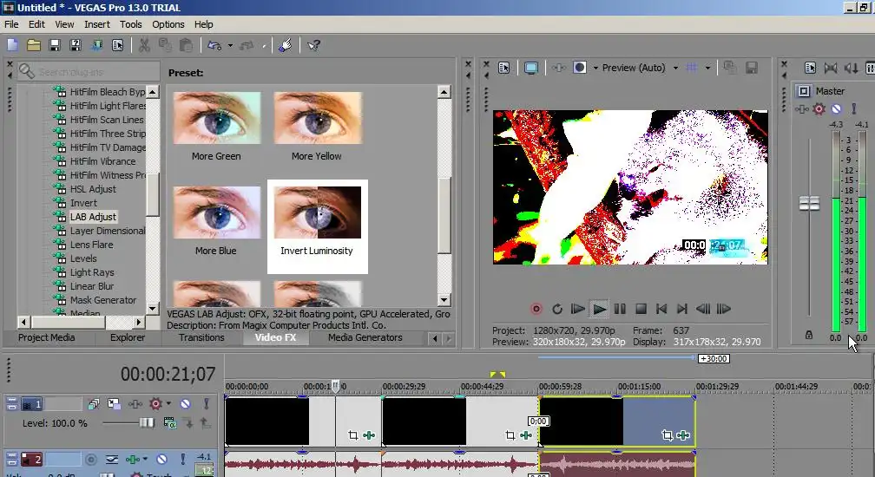Save the project using the floppy disk icon
The height and width of the screenshot is (477, 875).
click(54, 46)
